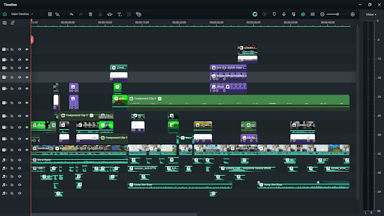The width and height of the screenshot is (384, 216).
Task: Mute audio track 5
Action: click(20, 193)
